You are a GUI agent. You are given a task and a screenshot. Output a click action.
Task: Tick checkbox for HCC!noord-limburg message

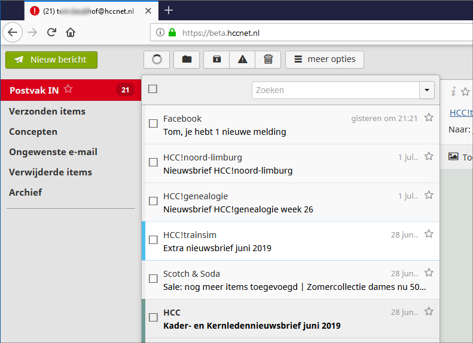click(x=153, y=162)
